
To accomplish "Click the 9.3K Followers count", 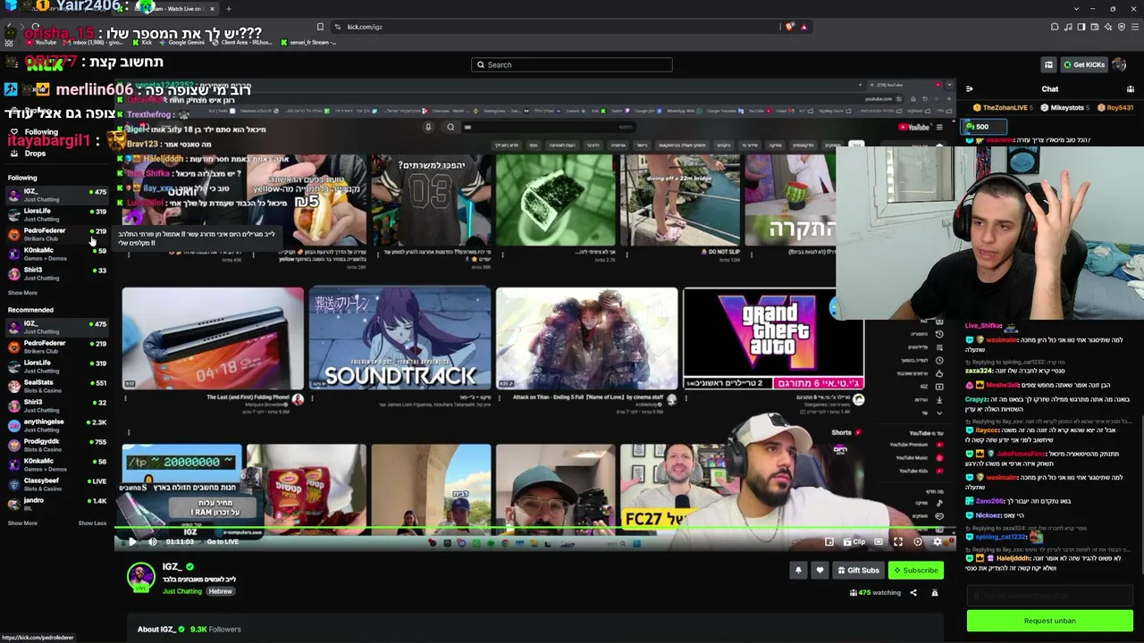I will point(215,630).
